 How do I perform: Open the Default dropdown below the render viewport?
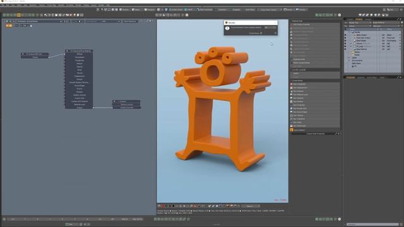click(x=251, y=206)
